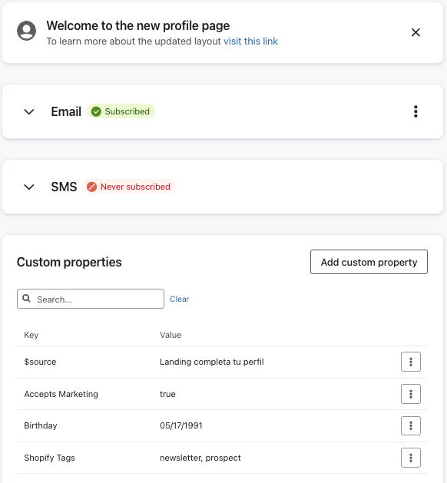The image size is (447, 483).
Task: Dismiss the new profile page welcome banner
Action: tap(416, 32)
